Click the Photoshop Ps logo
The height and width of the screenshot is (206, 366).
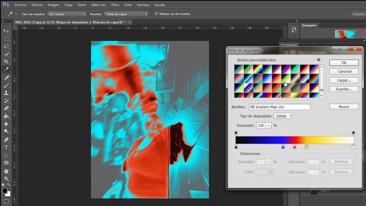[6, 5]
